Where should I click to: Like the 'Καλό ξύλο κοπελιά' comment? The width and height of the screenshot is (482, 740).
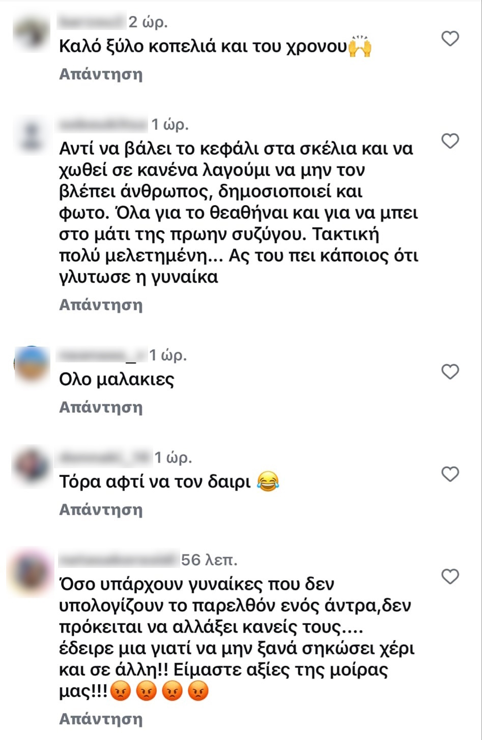click(x=450, y=39)
